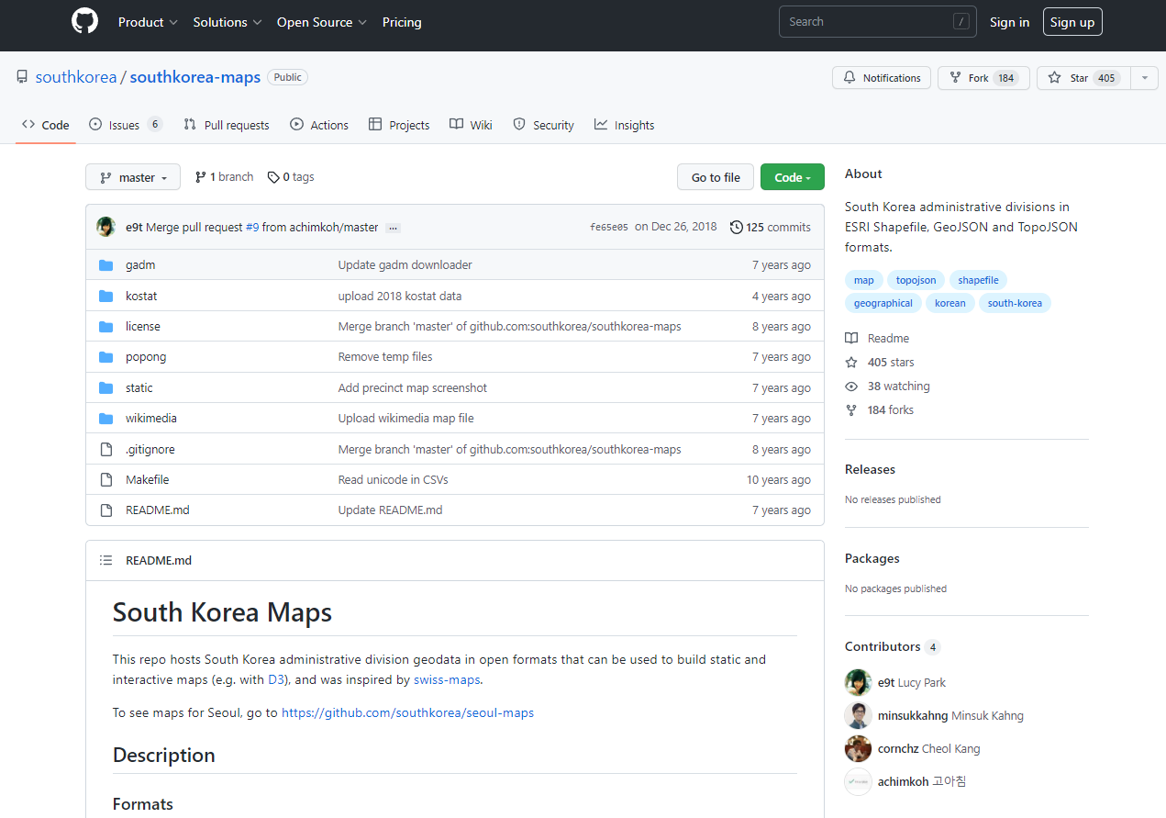This screenshot has height=818, width=1166.
Task: Click the Sign in link
Action: pyautogui.click(x=1009, y=22)
